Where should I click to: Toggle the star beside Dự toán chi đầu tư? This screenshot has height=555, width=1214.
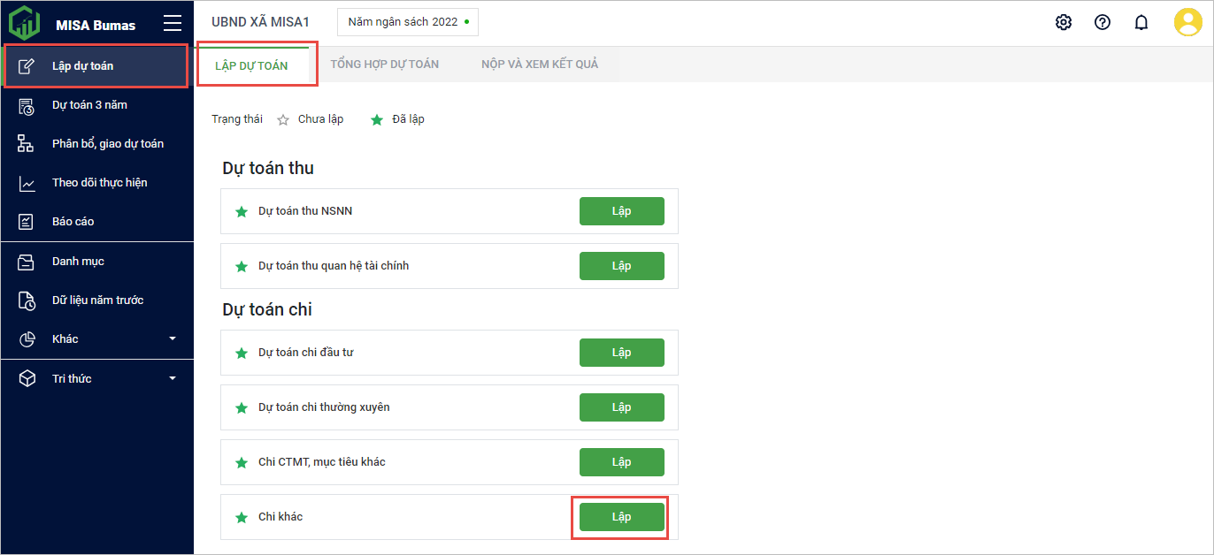point(241,353)
